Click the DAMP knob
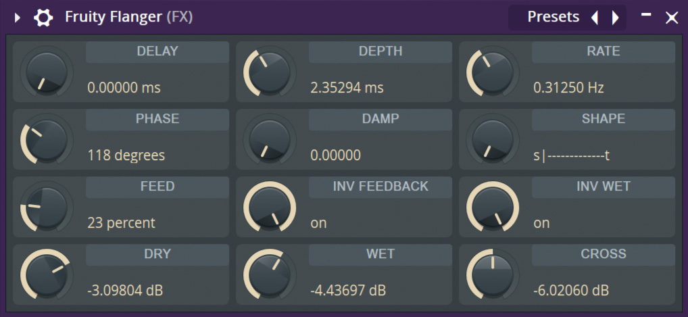688x317 pixels. click(x=270, y=140)
